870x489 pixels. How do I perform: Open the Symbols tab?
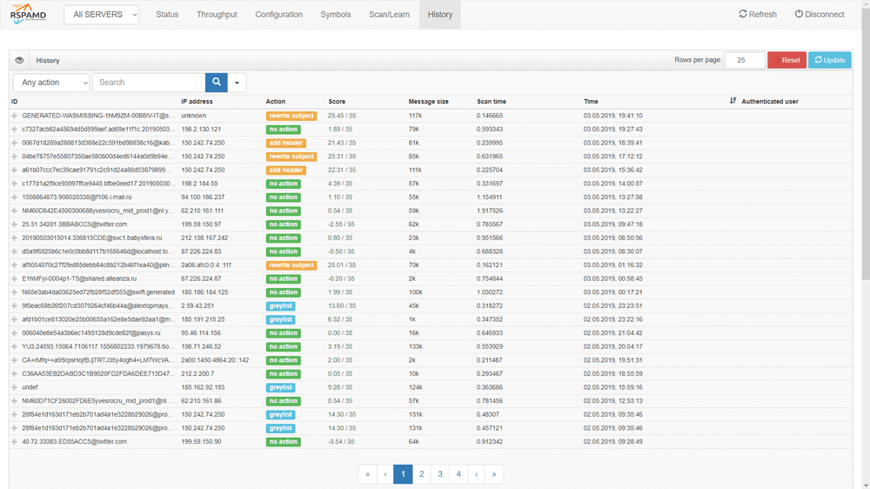336,15
